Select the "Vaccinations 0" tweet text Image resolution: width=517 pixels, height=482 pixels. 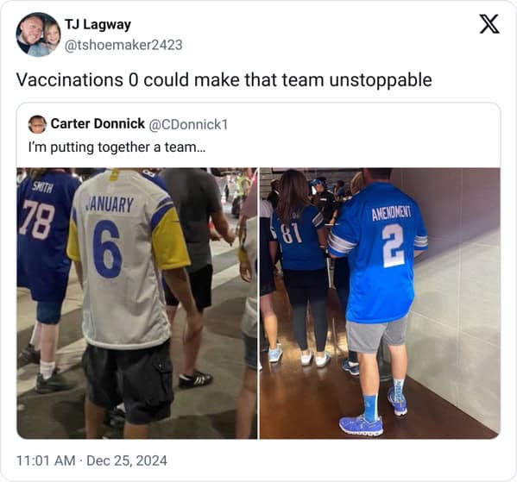(x=224, y=80)
